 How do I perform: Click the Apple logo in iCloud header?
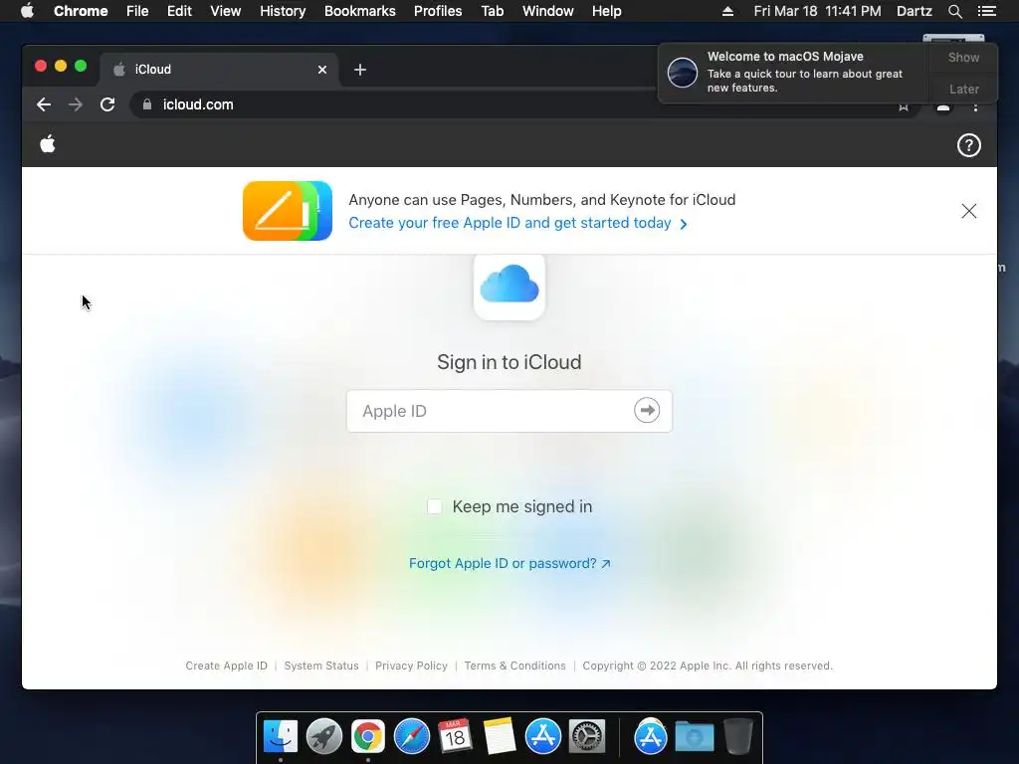coord(48,144)
